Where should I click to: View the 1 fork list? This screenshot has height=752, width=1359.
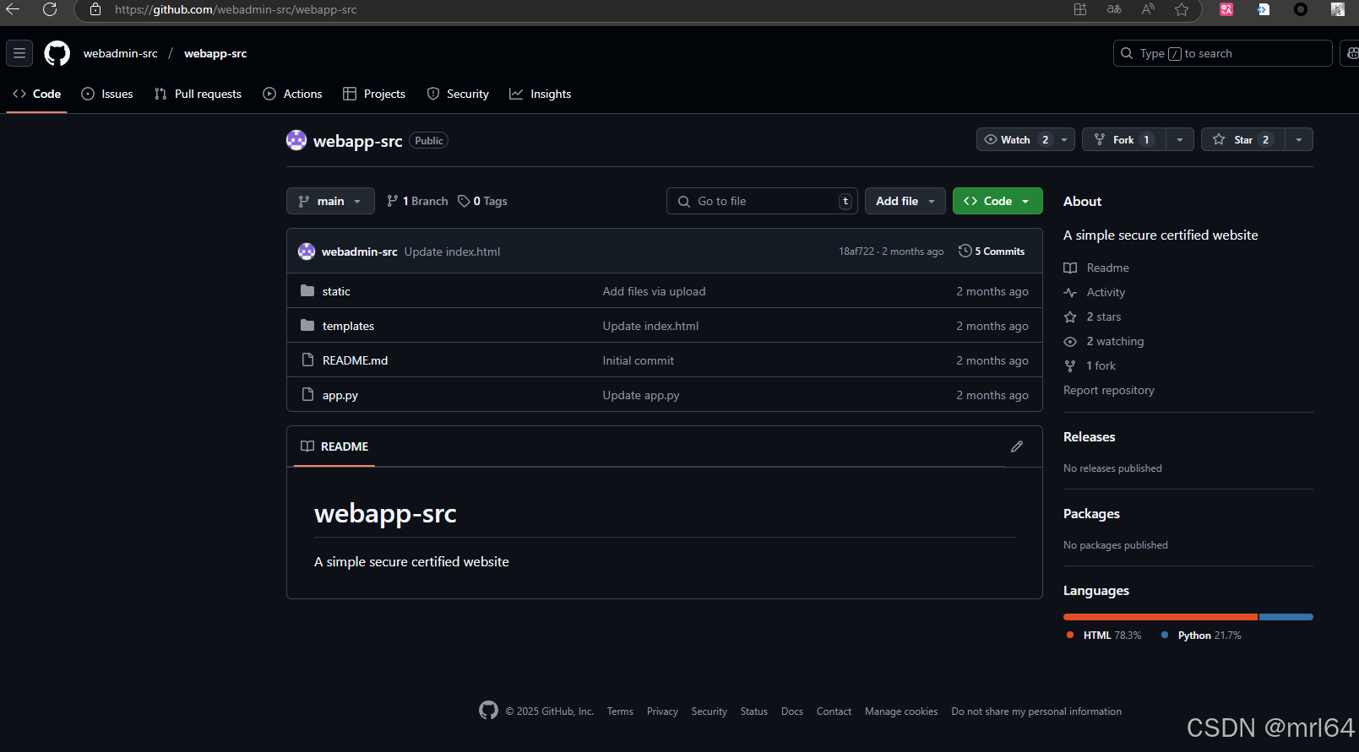(x=1101, y=365)
